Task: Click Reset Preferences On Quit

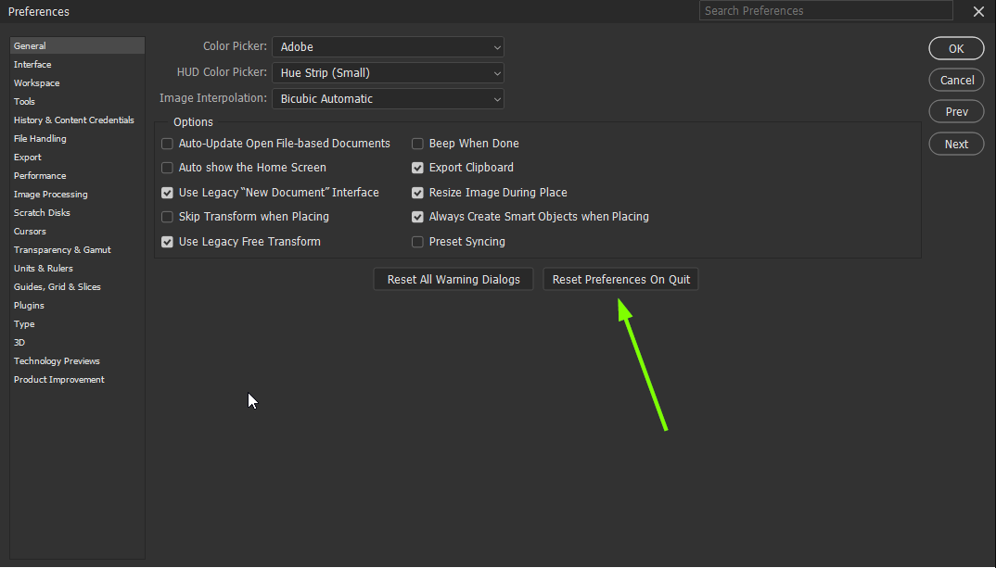Action: tap(619, 279)
